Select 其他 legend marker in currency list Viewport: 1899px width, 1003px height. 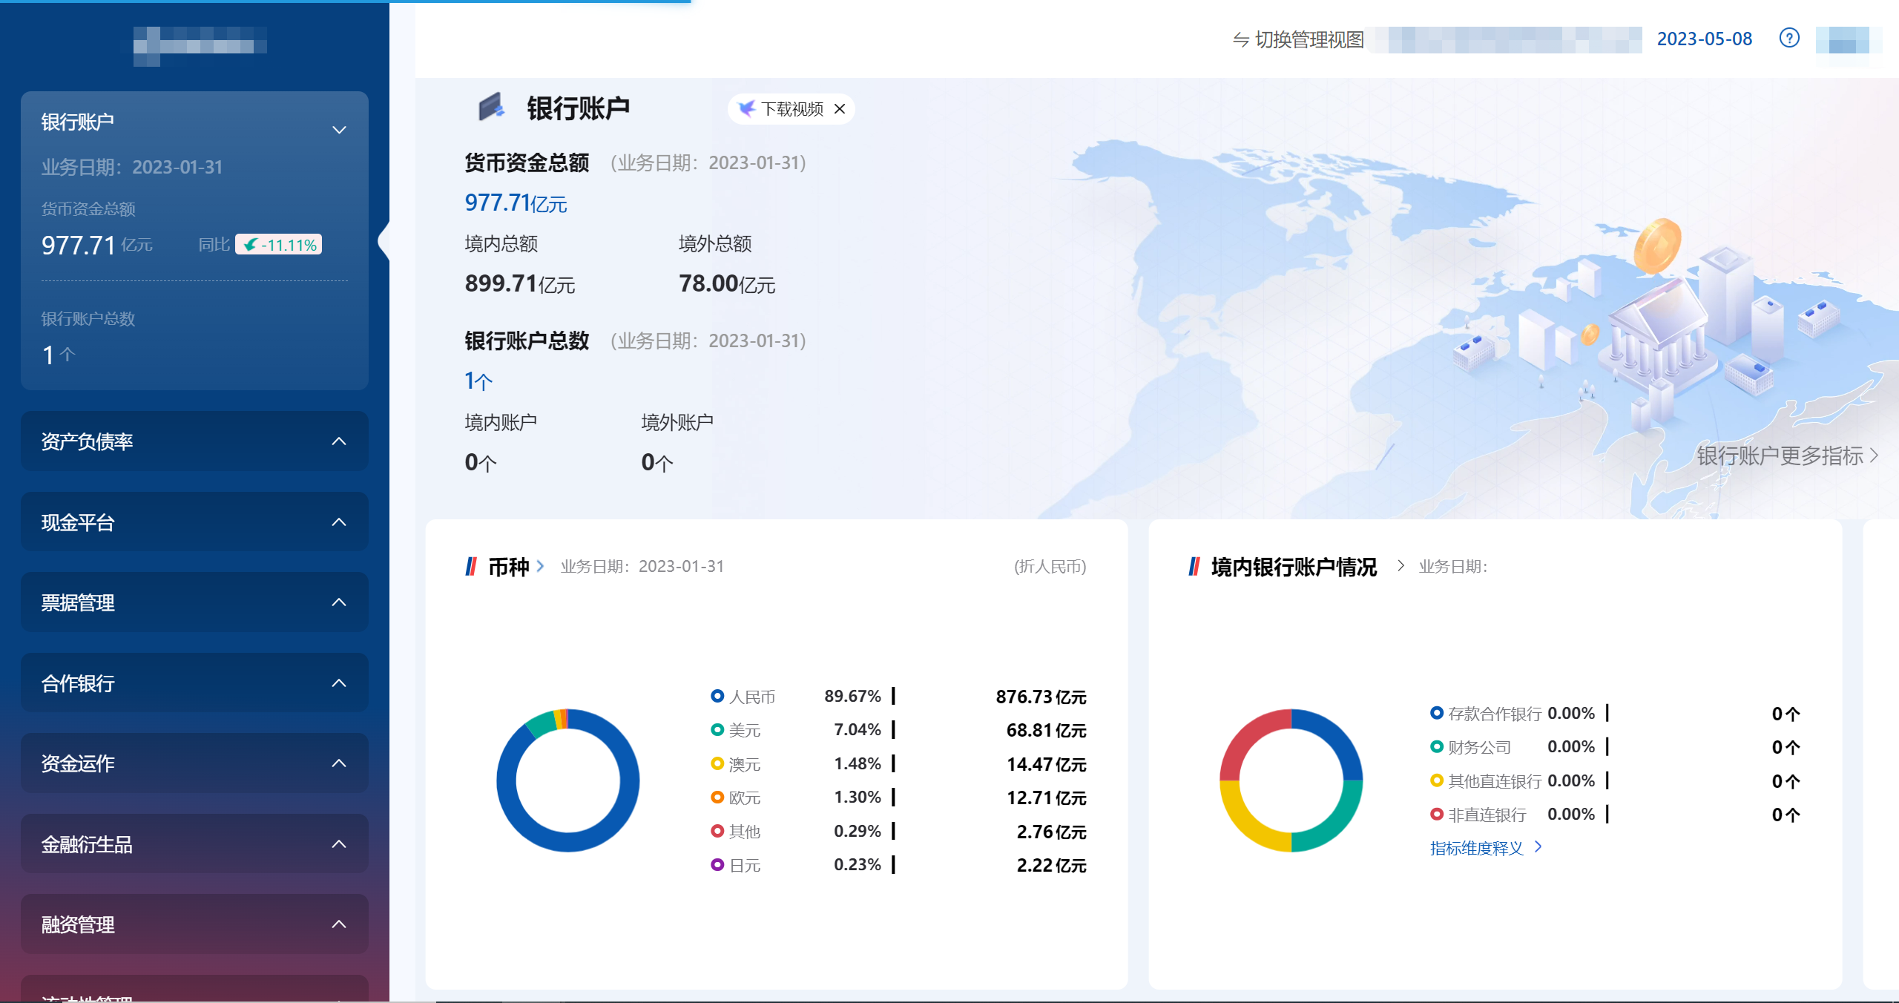[717, 832]
